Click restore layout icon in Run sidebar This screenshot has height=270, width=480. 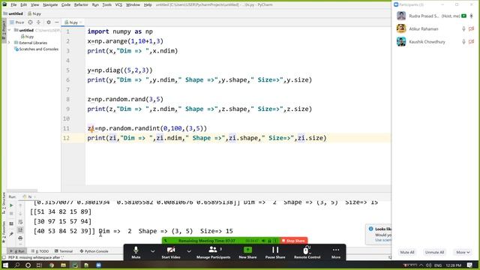click(x=11, y=223)
